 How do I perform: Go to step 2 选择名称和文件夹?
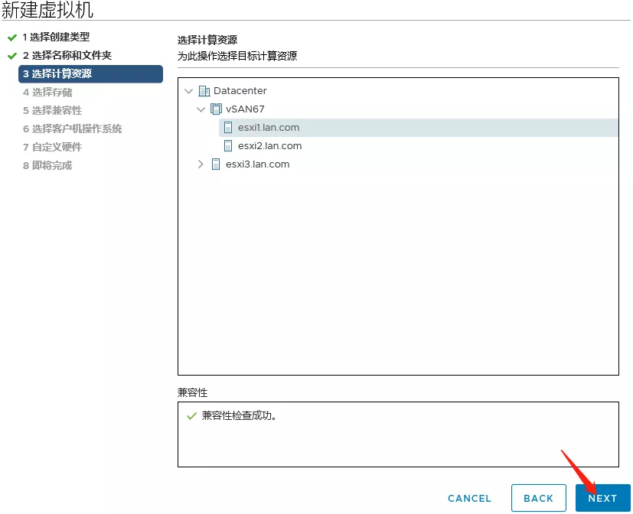[67, 56]
